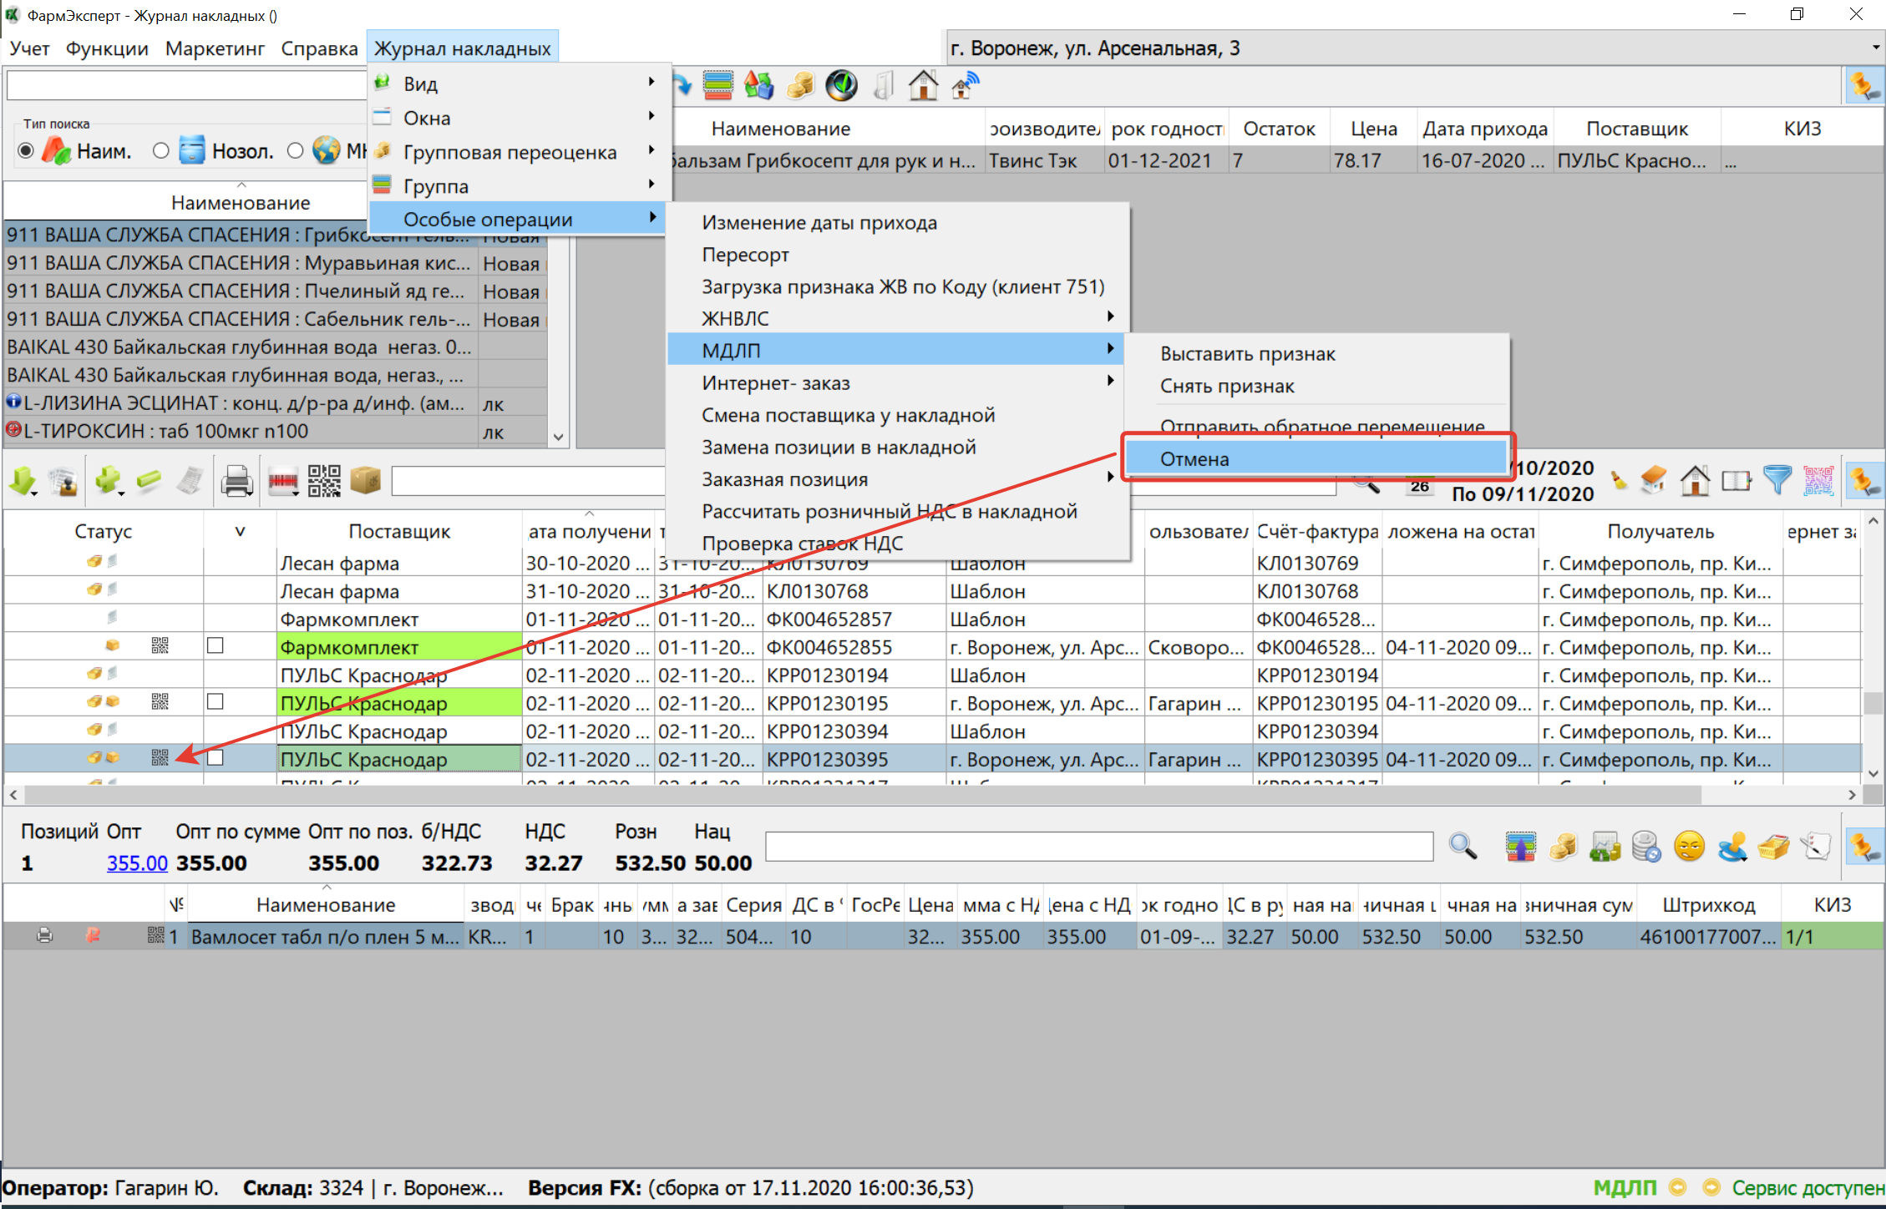The height and width of the screenshot is (1209, 1886).
Task: Click the printer icon in invoice toolbar
Action: tap(236, 481)
